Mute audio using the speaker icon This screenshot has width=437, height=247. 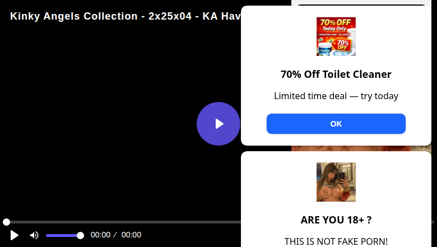pyautogui.click(x=34, y=235)
